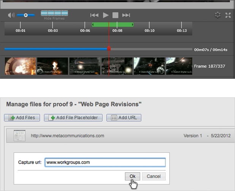Select the second frame thumbnail with fire

(x=52, y=66)
